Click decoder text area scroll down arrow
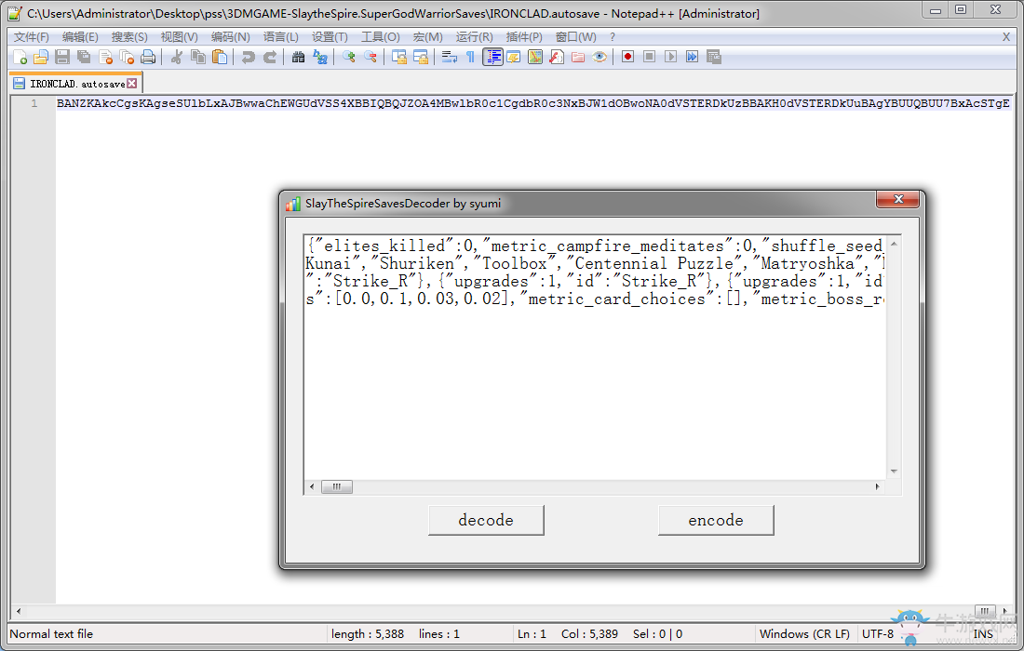1024x651 pixels. click(894, 471)
